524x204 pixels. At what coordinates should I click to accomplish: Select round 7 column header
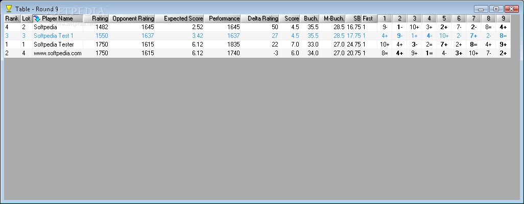click(473, 19)
